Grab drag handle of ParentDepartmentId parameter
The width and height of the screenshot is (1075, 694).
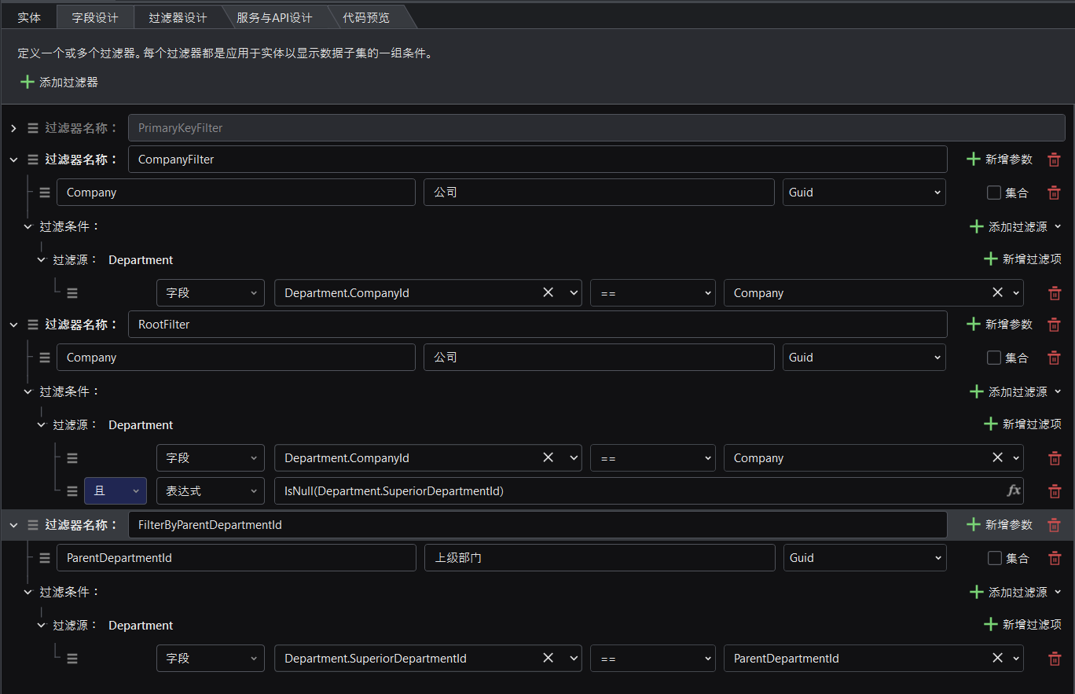[x=45, y=558]
